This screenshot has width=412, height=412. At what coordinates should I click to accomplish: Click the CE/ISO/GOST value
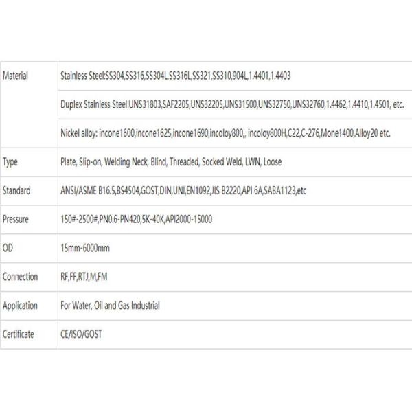[81, 334]
